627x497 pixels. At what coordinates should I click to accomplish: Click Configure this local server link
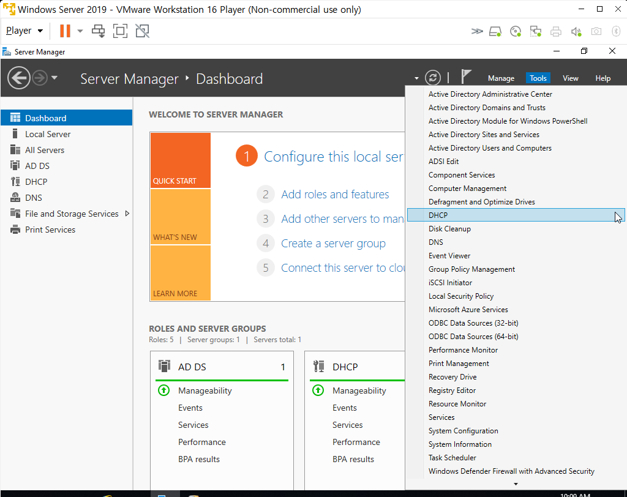pyautogui.click(x=334, y=156)
